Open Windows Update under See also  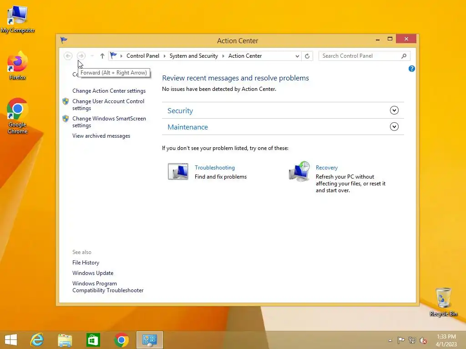coord(93,273)
